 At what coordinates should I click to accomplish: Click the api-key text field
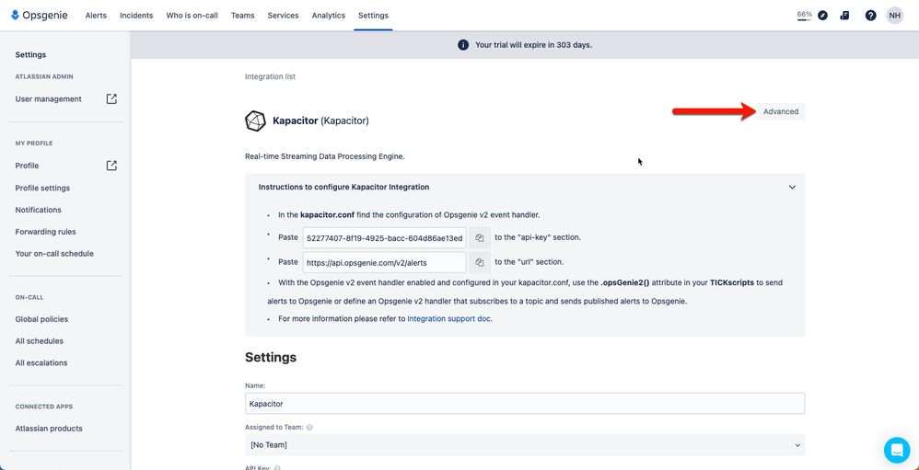(x=385, y=237)
